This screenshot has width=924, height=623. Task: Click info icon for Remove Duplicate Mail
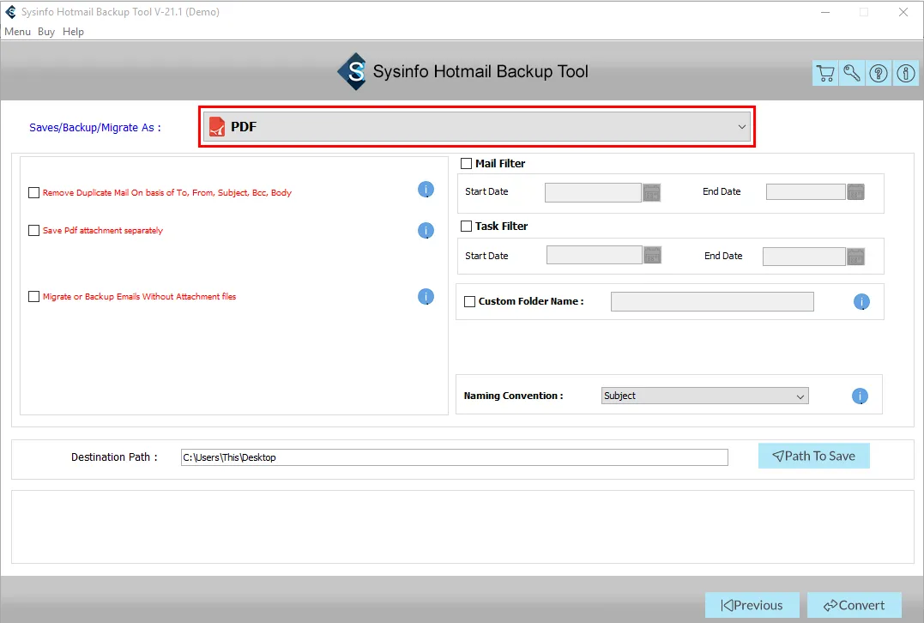pyautogui.click(x=426, y=189)
